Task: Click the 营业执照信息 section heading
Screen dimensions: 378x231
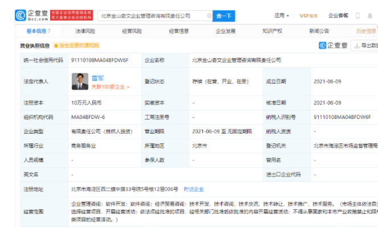Action: (35, 46)
